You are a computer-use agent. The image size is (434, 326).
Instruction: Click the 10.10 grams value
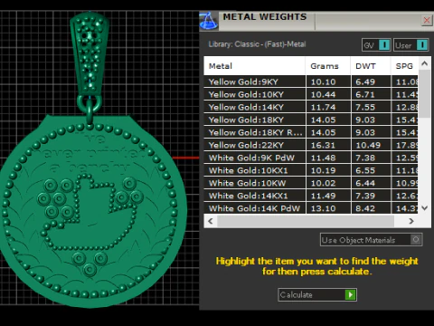click(x=323, y=81)
